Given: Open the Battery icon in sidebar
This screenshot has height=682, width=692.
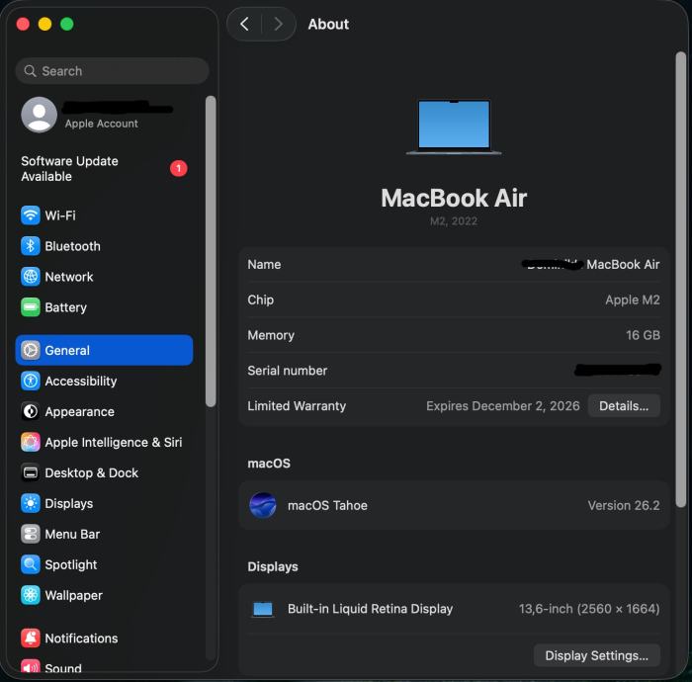Looking at the screenshot, I should pos(31,307).
